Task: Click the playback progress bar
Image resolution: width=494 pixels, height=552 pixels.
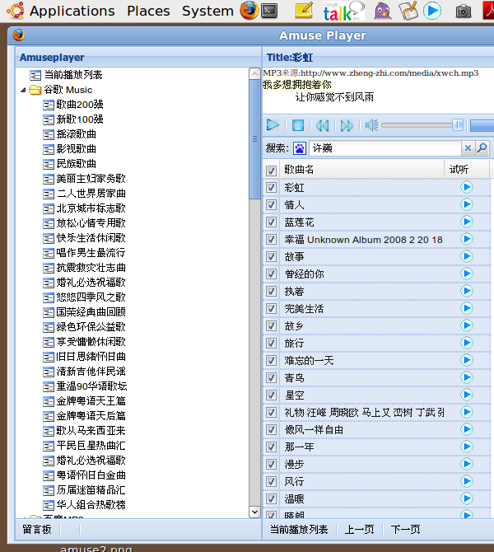Action: click(x=482, y=125)
